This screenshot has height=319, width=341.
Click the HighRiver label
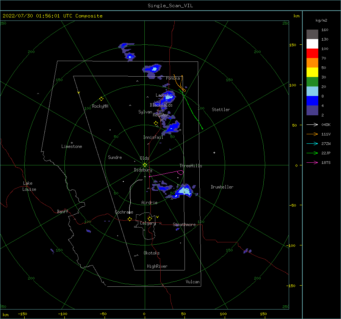pos(157,266)
